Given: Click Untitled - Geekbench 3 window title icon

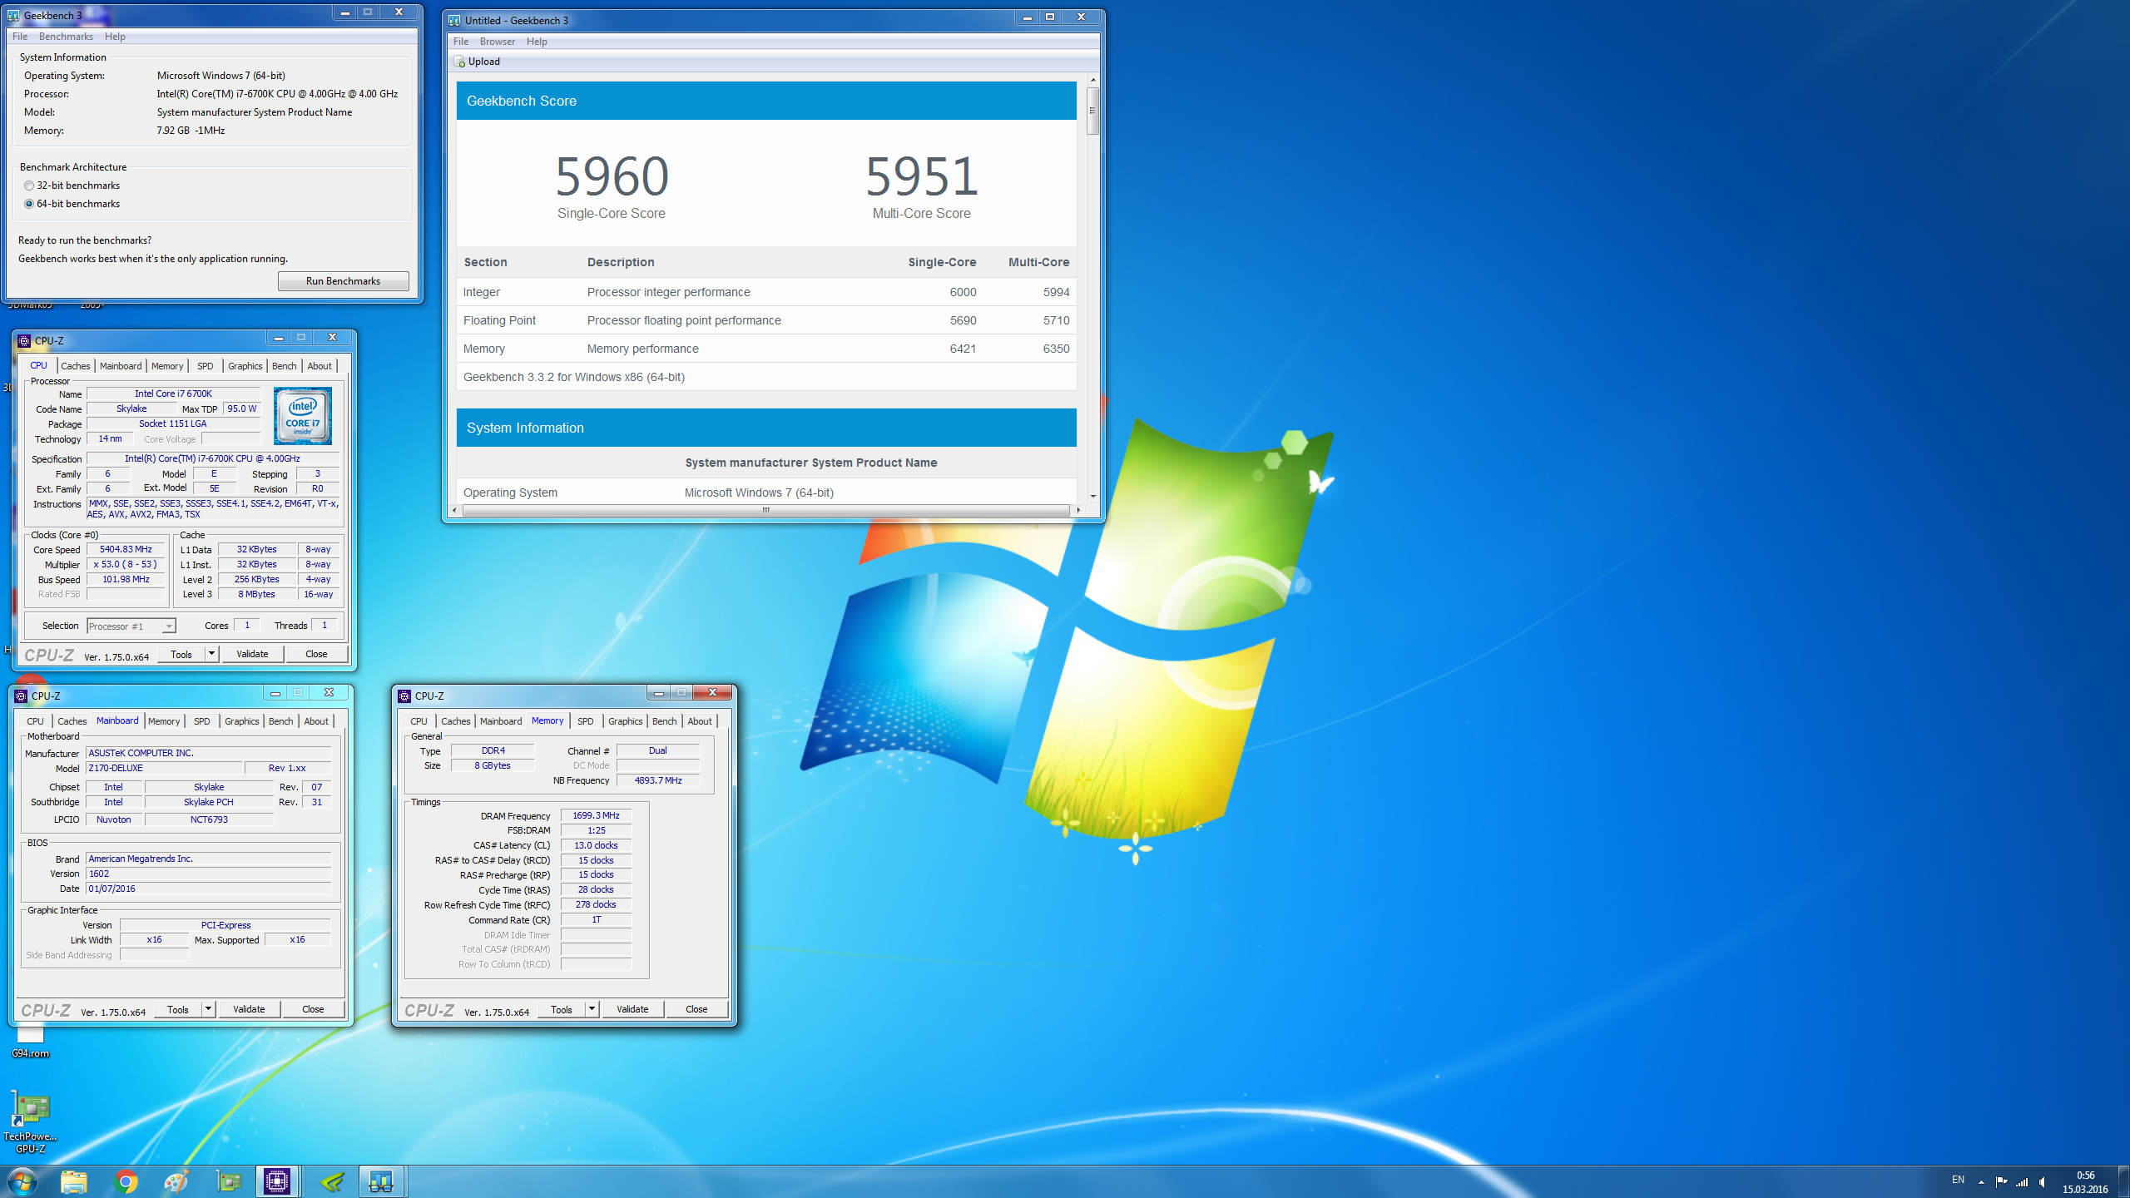Looking at the screenshot, I should pyautogui.click(x=454, y=20).
